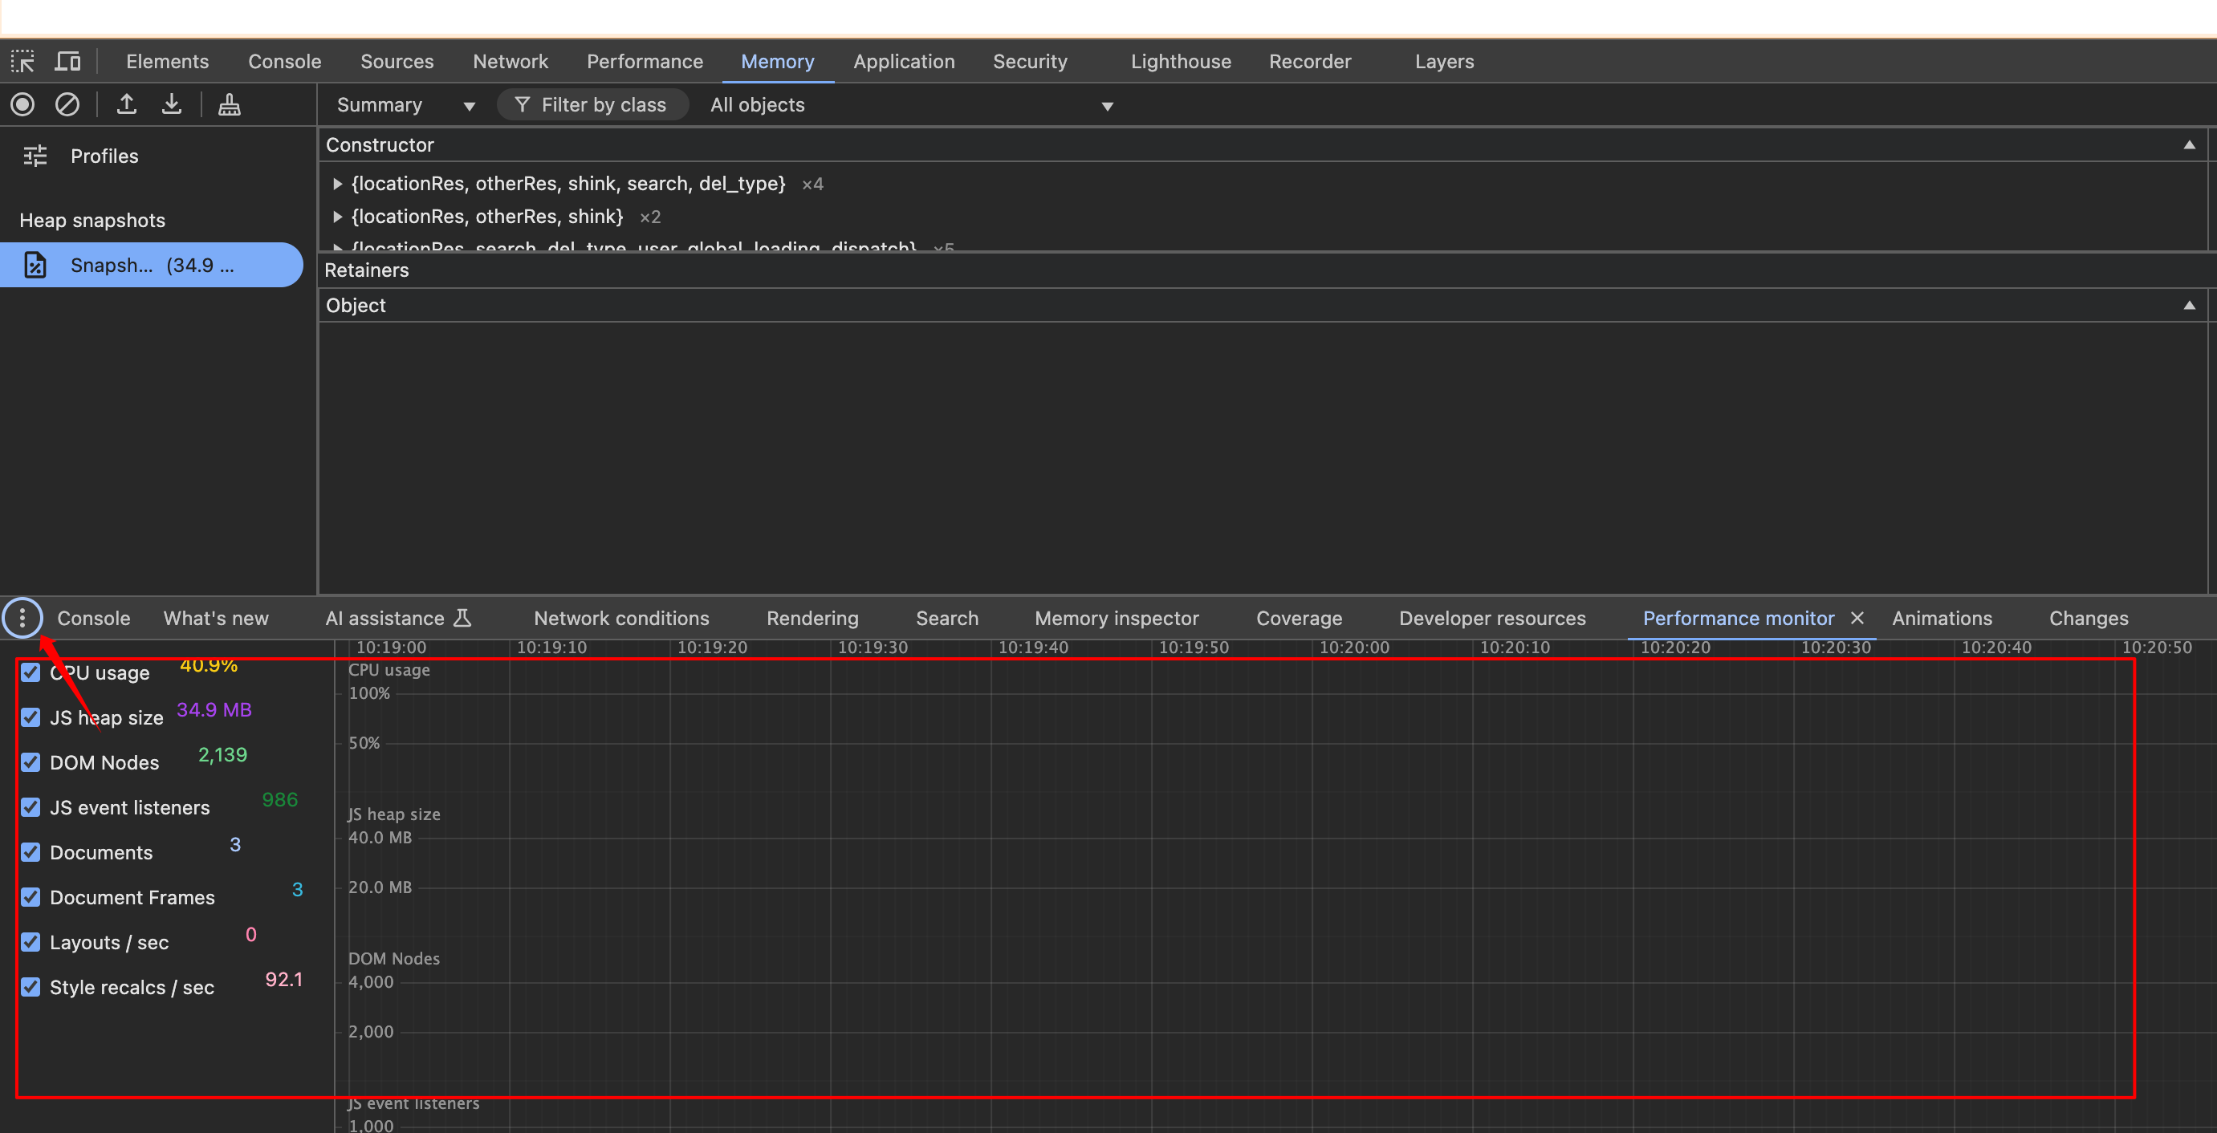Open the Coverage drawer tab

click(x=1299, y=618)
